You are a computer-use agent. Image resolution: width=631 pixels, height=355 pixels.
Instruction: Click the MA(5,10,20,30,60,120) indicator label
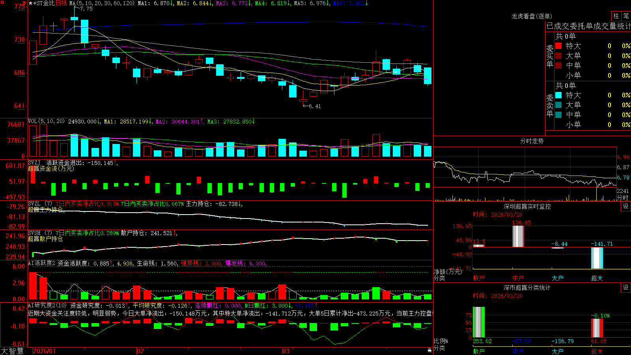coord(102,3)
